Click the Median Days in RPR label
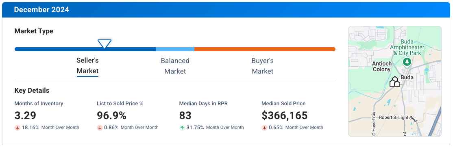This screenshot has height=148, width=453. tap(203, 104)
